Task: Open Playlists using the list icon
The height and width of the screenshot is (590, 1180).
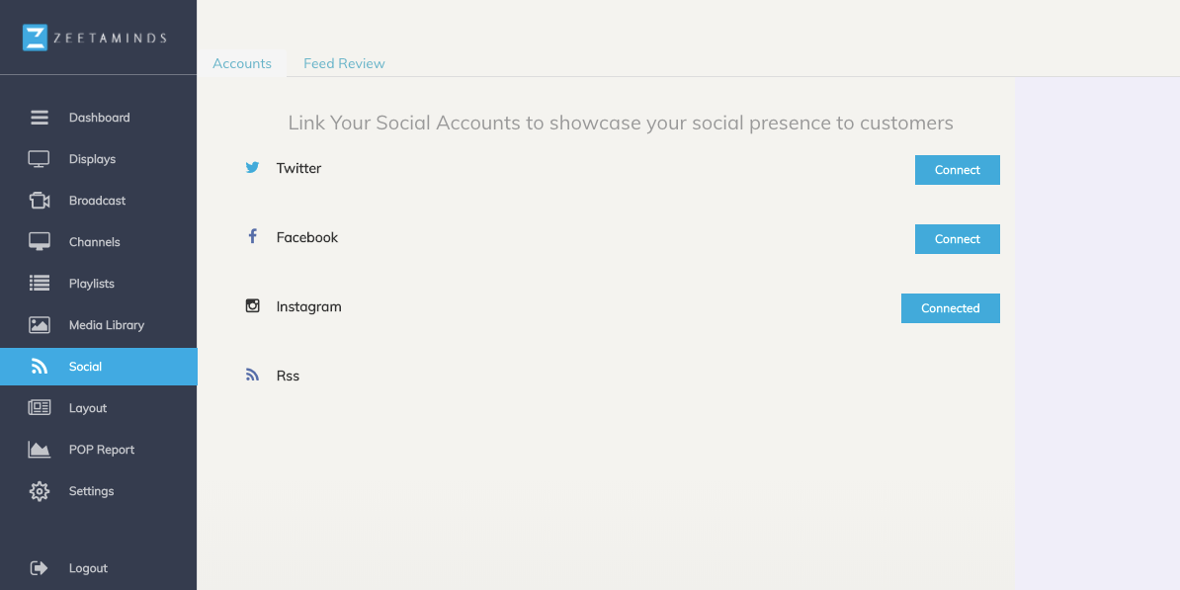Action: (x=40, y=283)
